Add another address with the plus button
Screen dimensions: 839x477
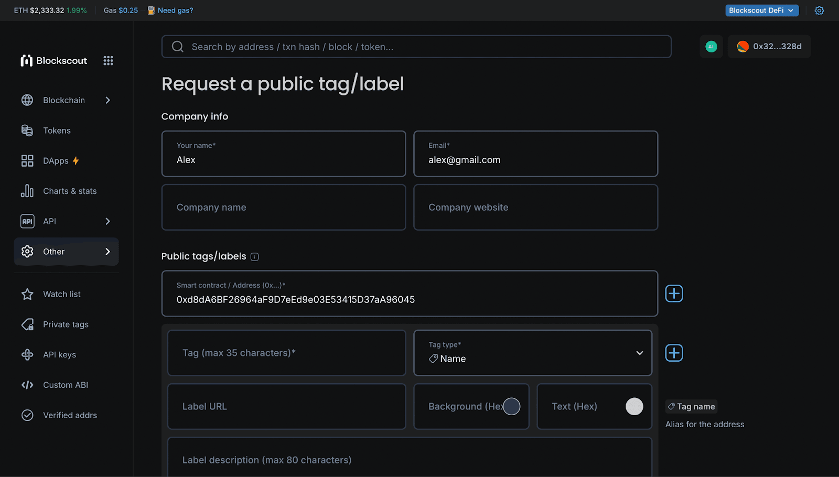674,294
